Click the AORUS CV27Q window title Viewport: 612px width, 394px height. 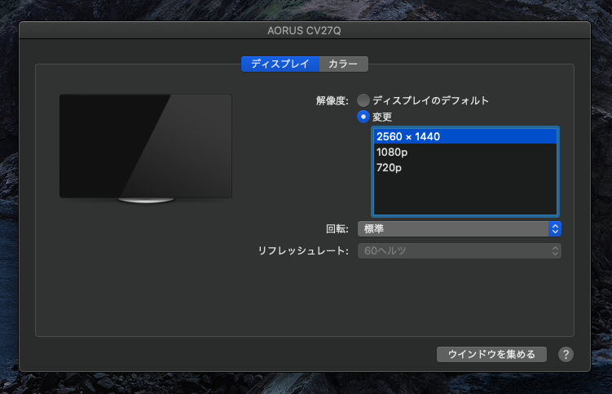coord(304,30)
